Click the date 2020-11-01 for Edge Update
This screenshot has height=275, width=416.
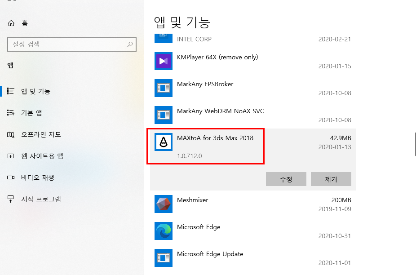pyautogui.click(x=335, y=263)
